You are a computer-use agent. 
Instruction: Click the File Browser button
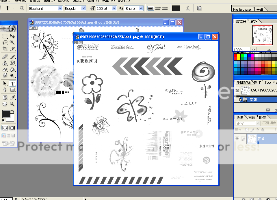(243, 9)
